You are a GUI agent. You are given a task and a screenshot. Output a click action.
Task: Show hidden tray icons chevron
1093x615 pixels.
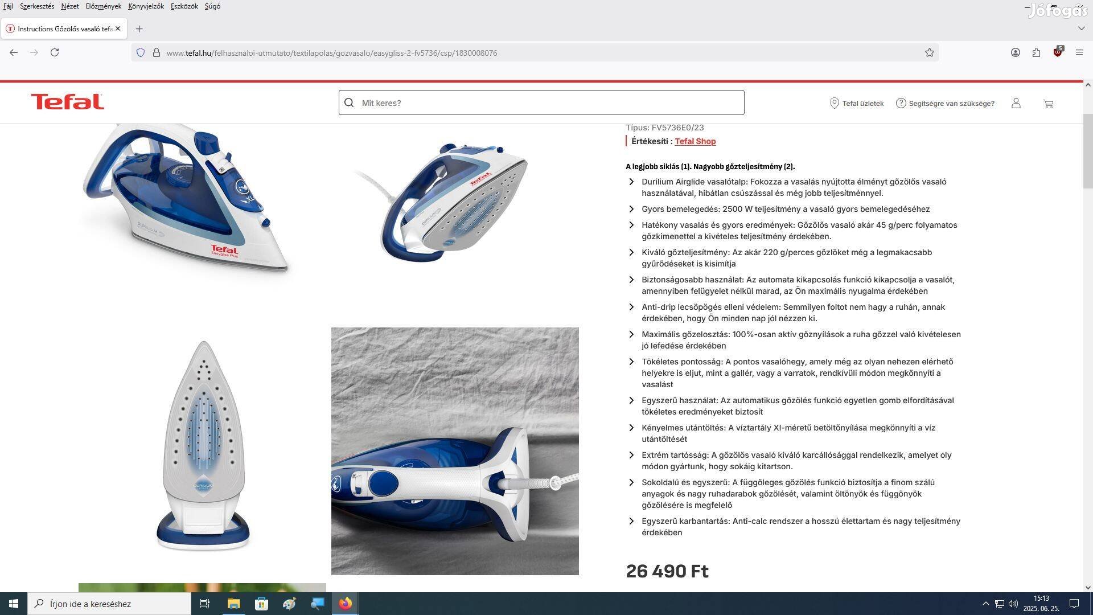point(985,604)
